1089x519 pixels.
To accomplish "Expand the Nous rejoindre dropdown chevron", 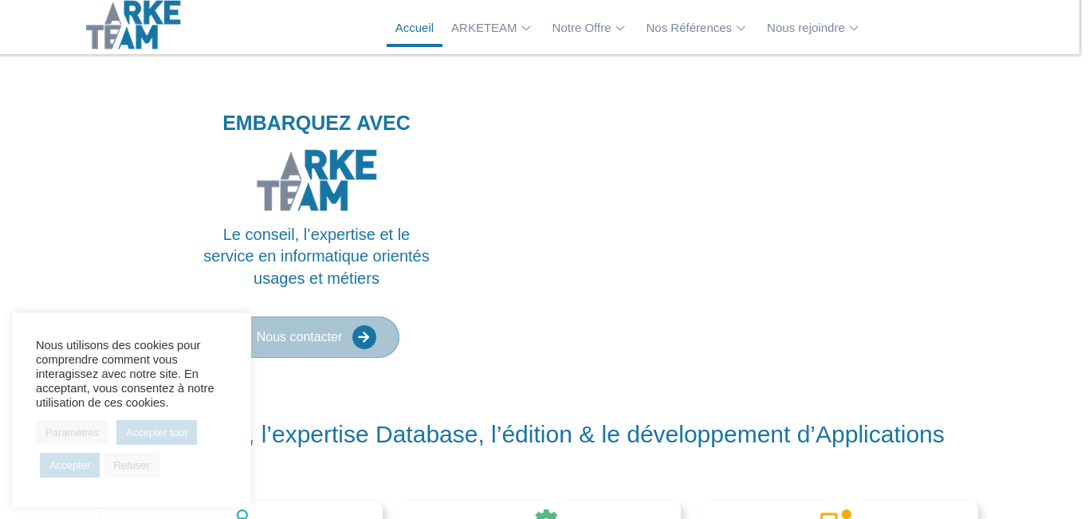I will 854,29.
